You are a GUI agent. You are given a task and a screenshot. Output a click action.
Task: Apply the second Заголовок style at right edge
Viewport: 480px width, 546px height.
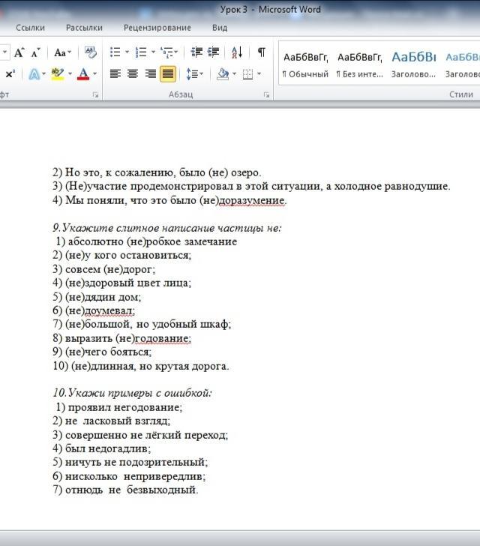[462, 64]
